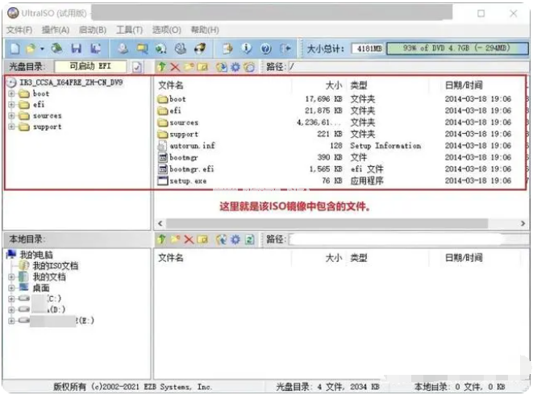Go up one level in local pane
Screen dimensions: 533x395
(162, 239)
